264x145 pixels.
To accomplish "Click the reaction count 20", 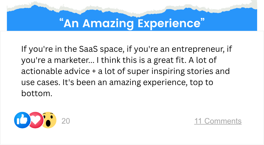I will coord(66,121).
